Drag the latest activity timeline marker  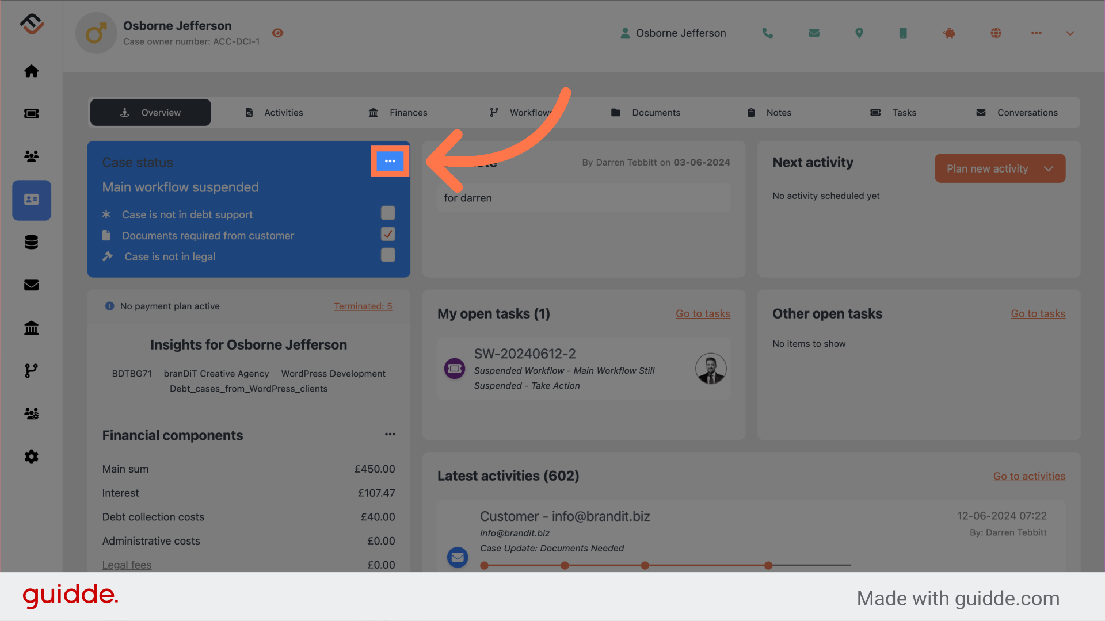pyautogui.click(x=768, y=563)
